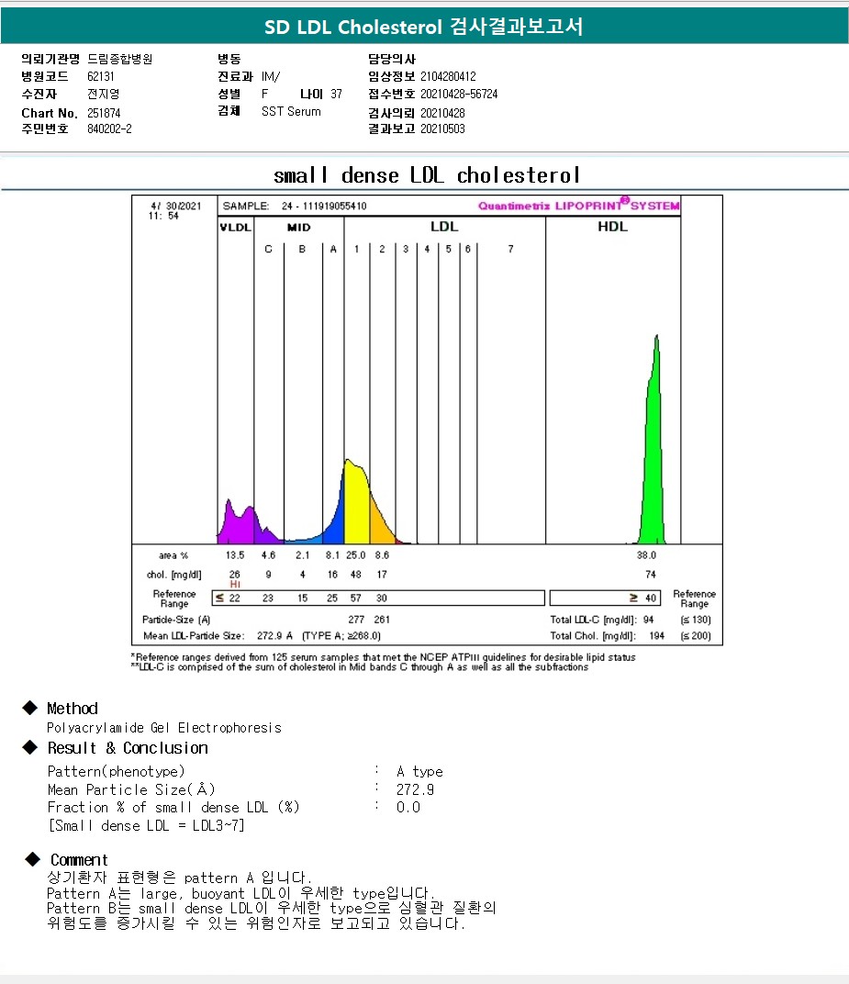The image size is (849, 984).
Task: Click VLDL area % value '13.5'
Action: click(235, 555)
